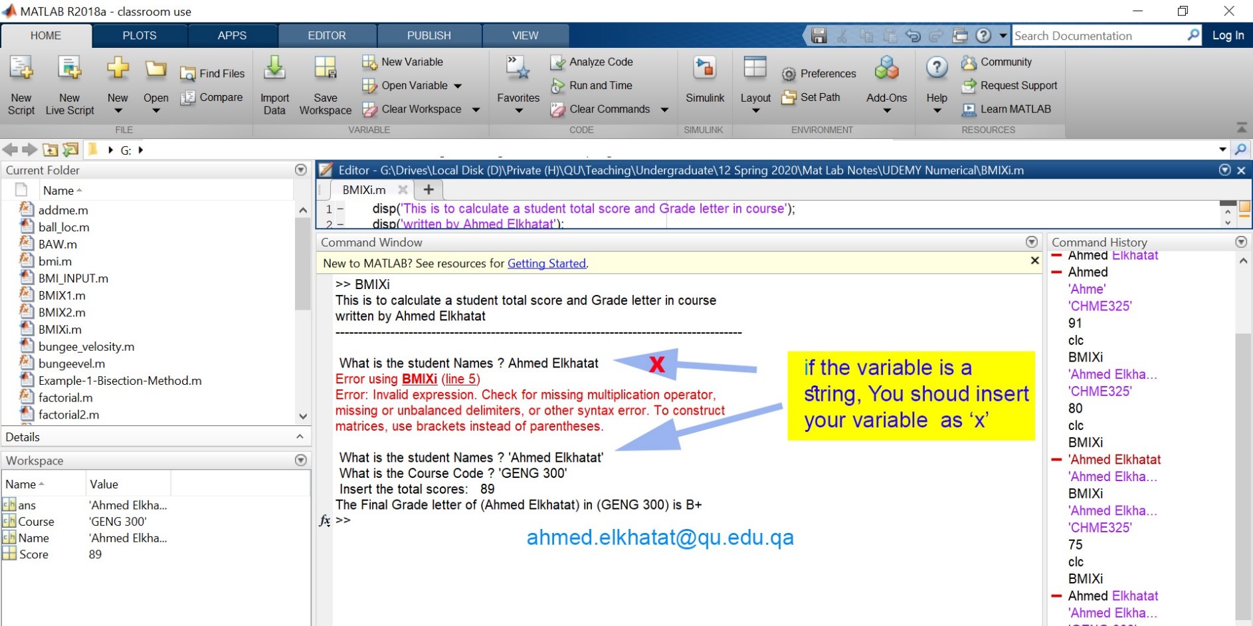This screenshot has width=1253, height=626.
Task: Open Learn MATLAB resources
Action: point(1007,110)
